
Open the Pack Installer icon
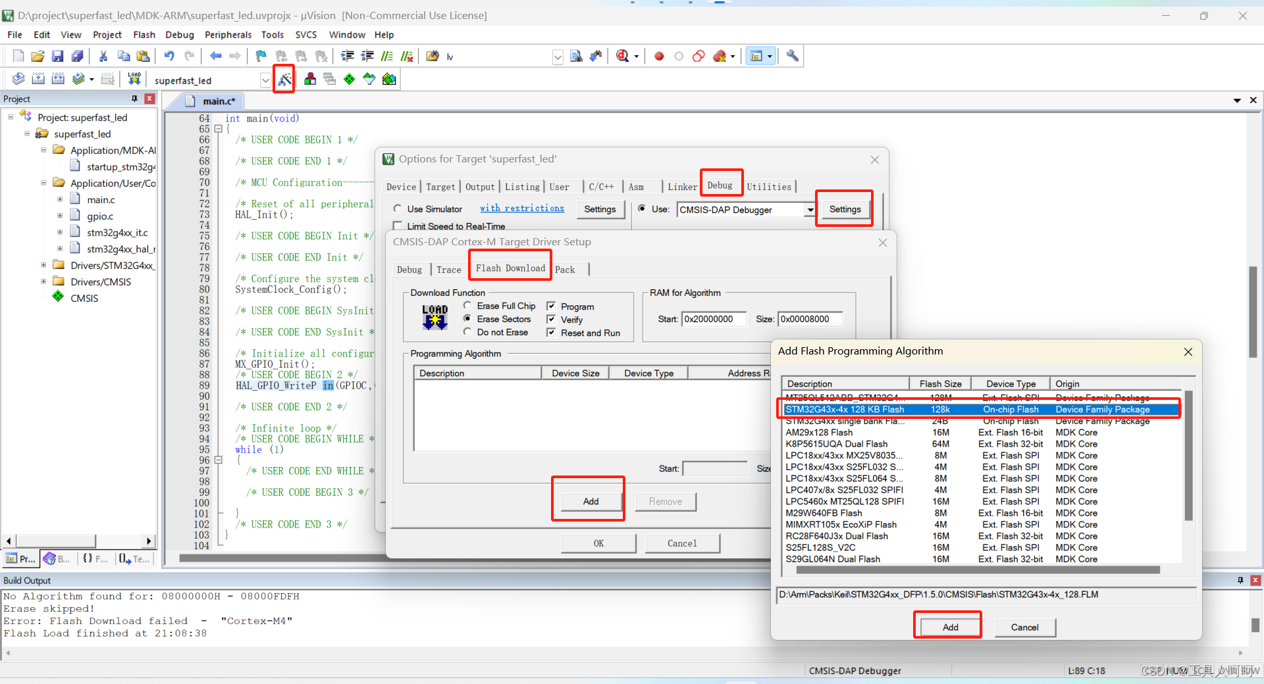pos(389,80)
